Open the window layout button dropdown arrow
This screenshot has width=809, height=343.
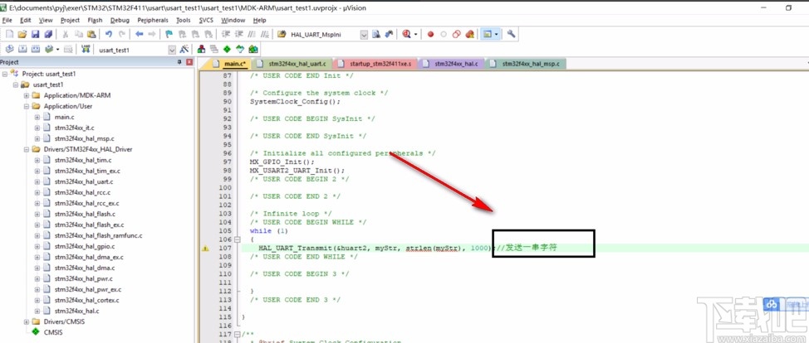pos(497,35)
